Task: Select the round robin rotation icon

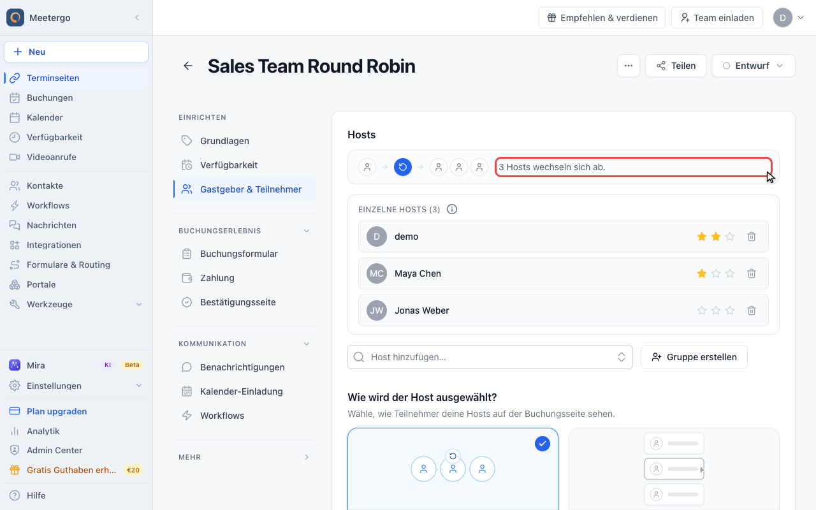Action: pos(403,167)
